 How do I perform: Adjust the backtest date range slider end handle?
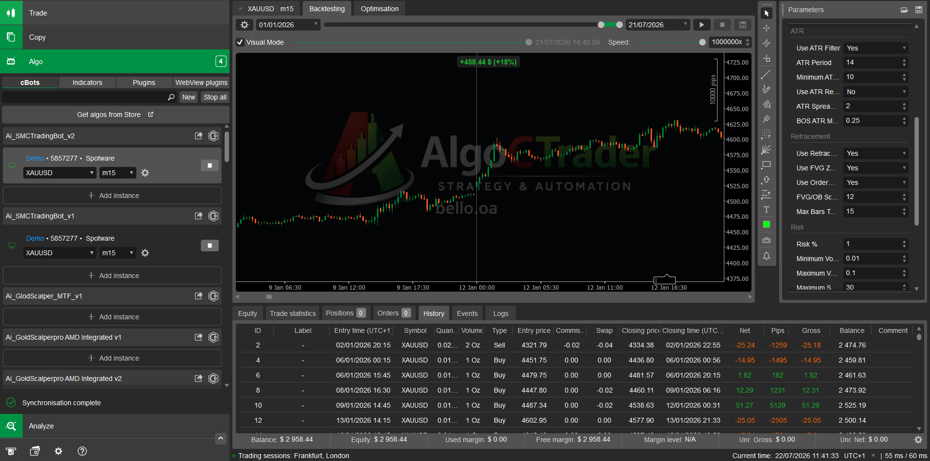pos(619,25)
